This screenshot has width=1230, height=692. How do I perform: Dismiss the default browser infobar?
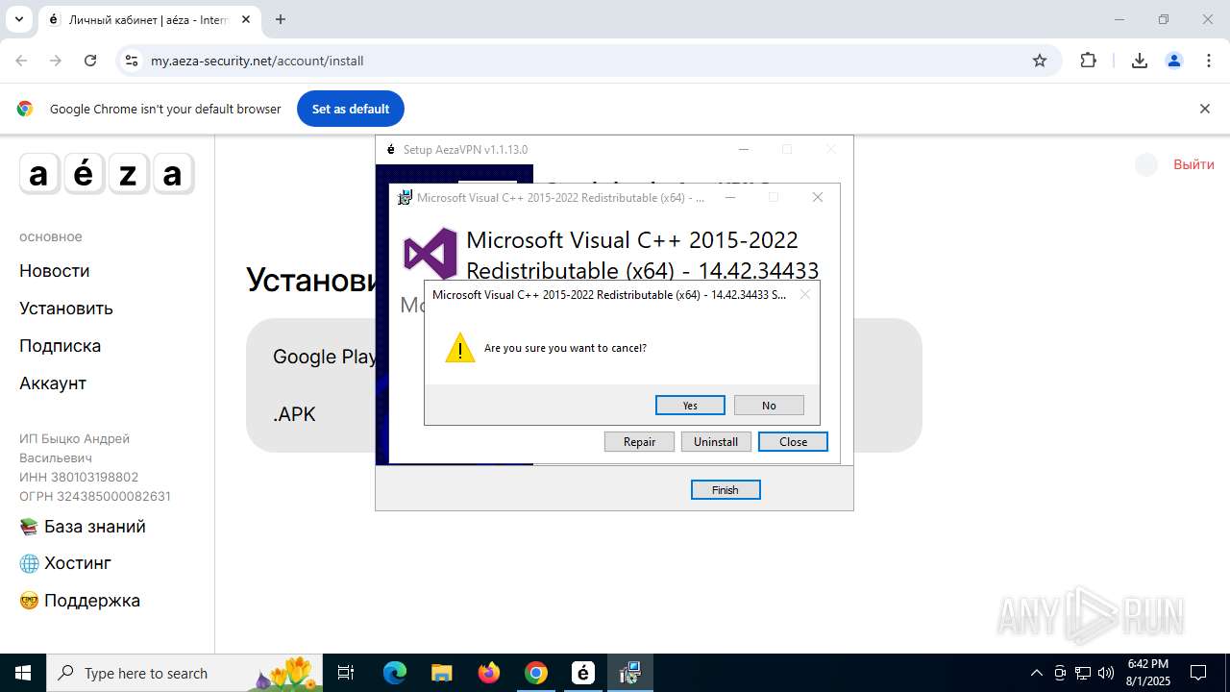(x=1204, y=109)
